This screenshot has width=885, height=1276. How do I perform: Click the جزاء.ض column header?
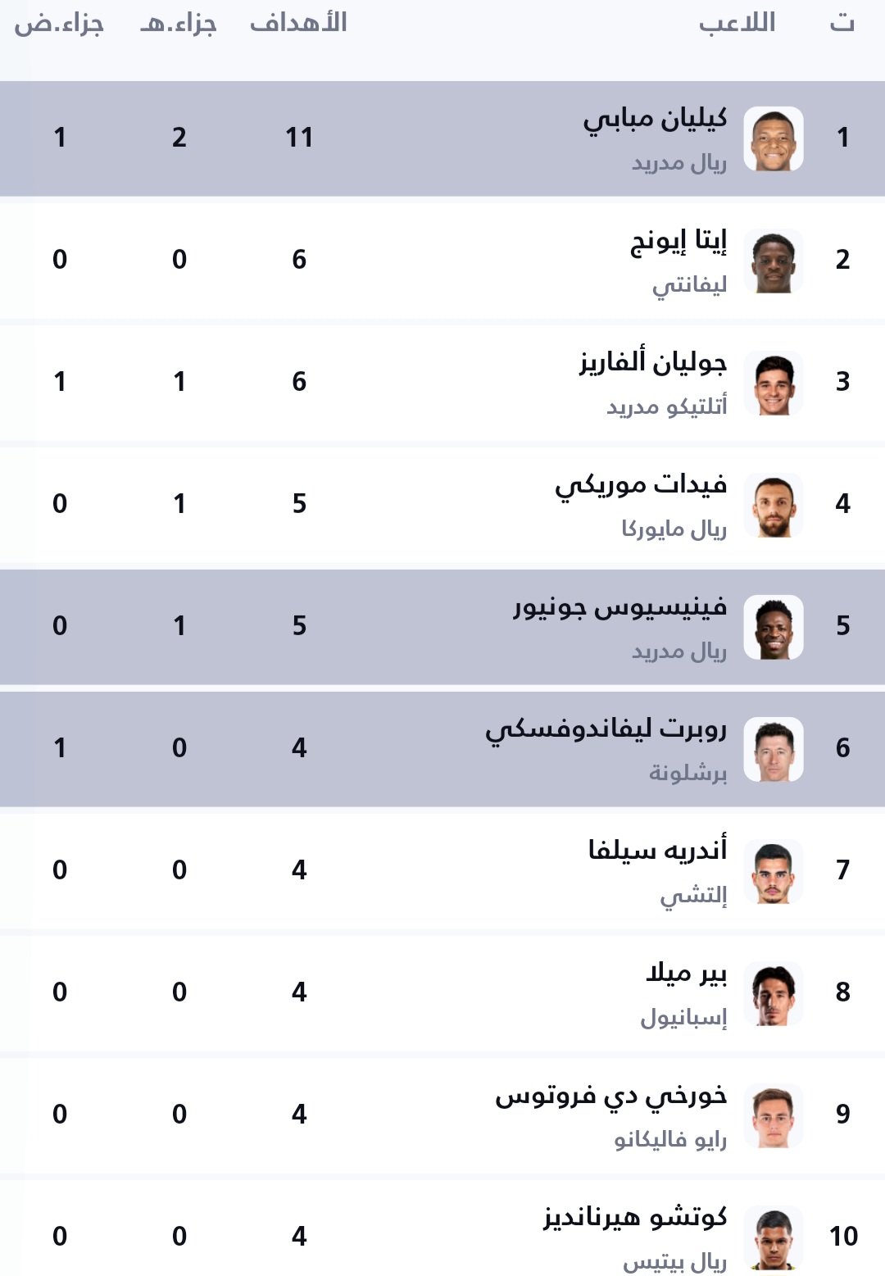pos(59,23)
